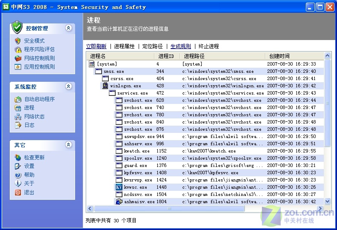Select the svchost.exe row with ID 628
Image resolution: width=337 pixels, height=230 pixels.
[x=205, y=100]
